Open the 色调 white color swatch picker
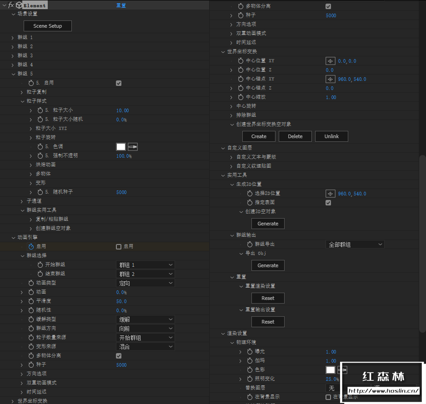This screenshot has height=404, width=426. point(121,146)
